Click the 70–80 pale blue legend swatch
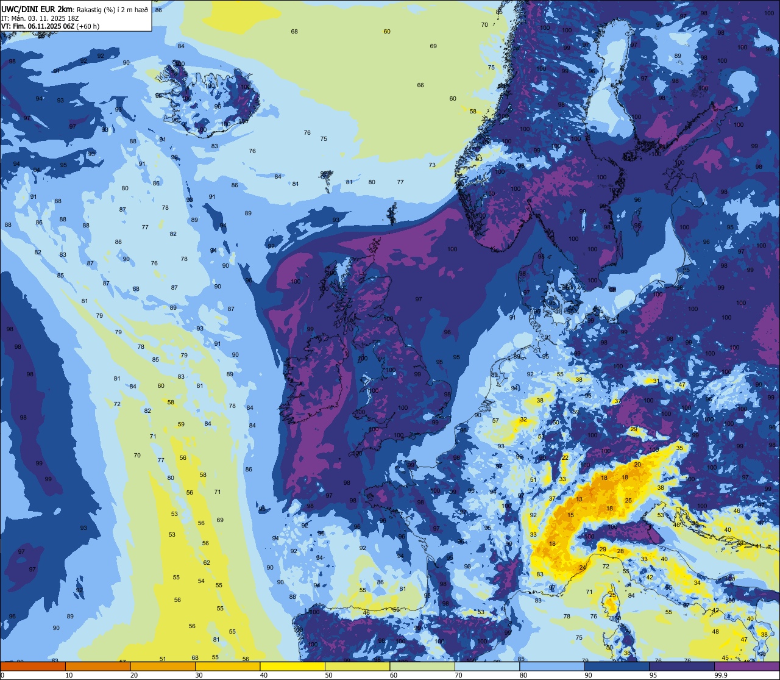Screen dimensions: 780x680 coord(487,666)
